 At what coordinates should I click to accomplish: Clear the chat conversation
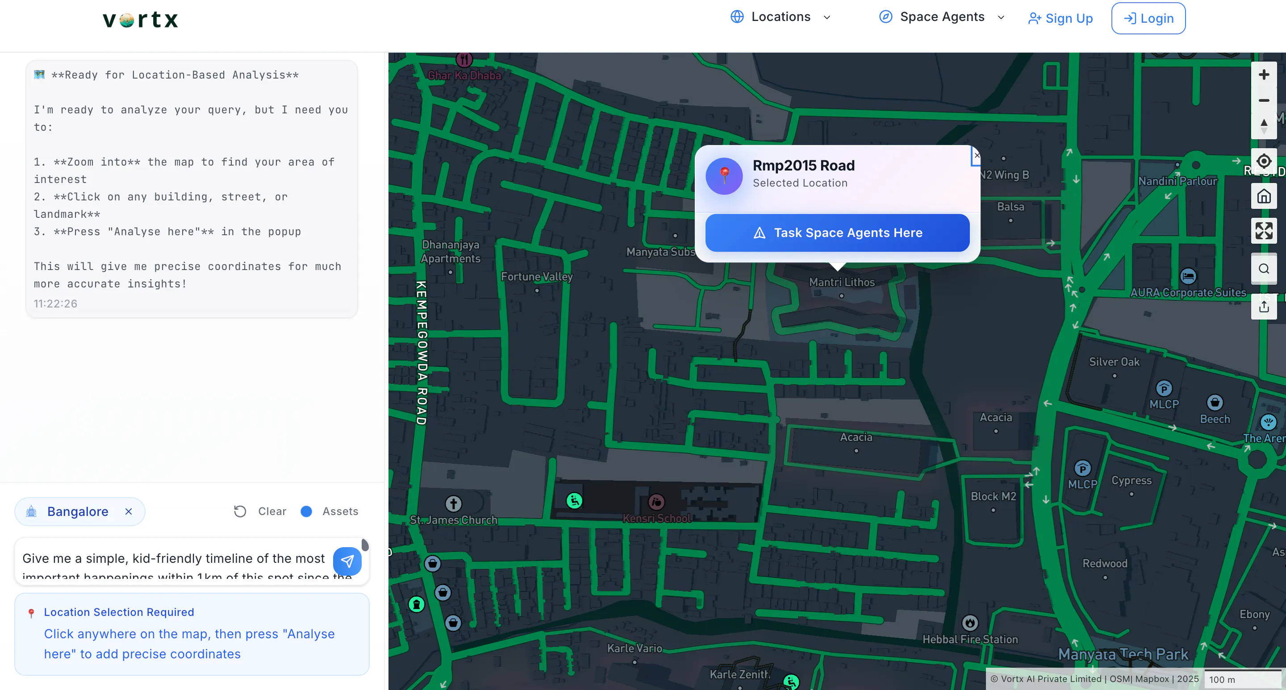260,511
